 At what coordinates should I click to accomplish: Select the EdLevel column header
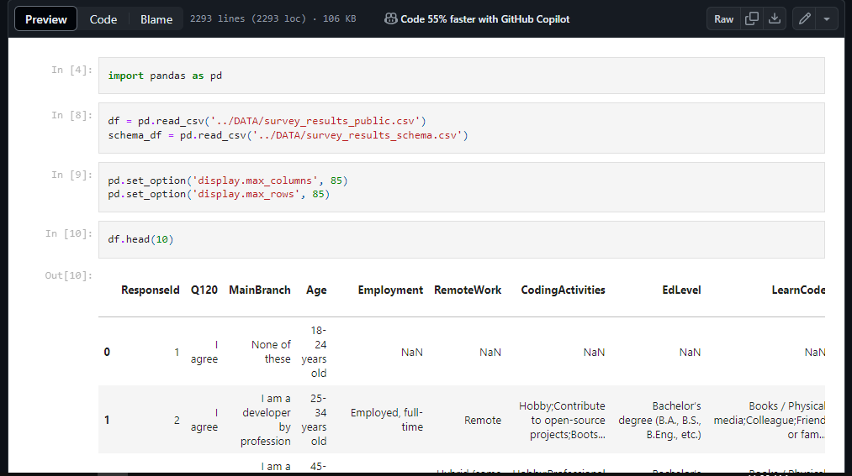(681, 290)
